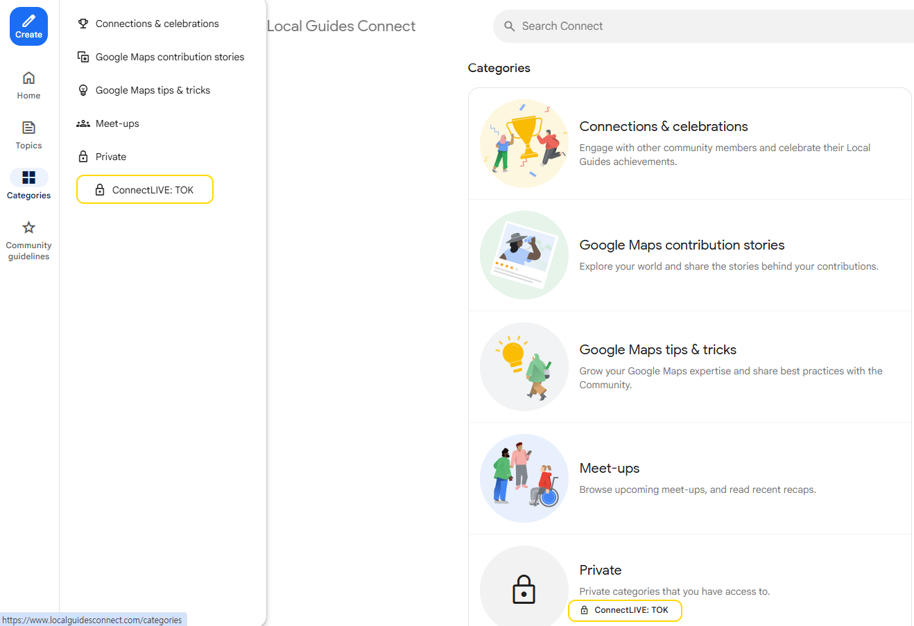Open Topics in the left rail
This screenshot has width=914, height=626.
[x=28, y=135]
